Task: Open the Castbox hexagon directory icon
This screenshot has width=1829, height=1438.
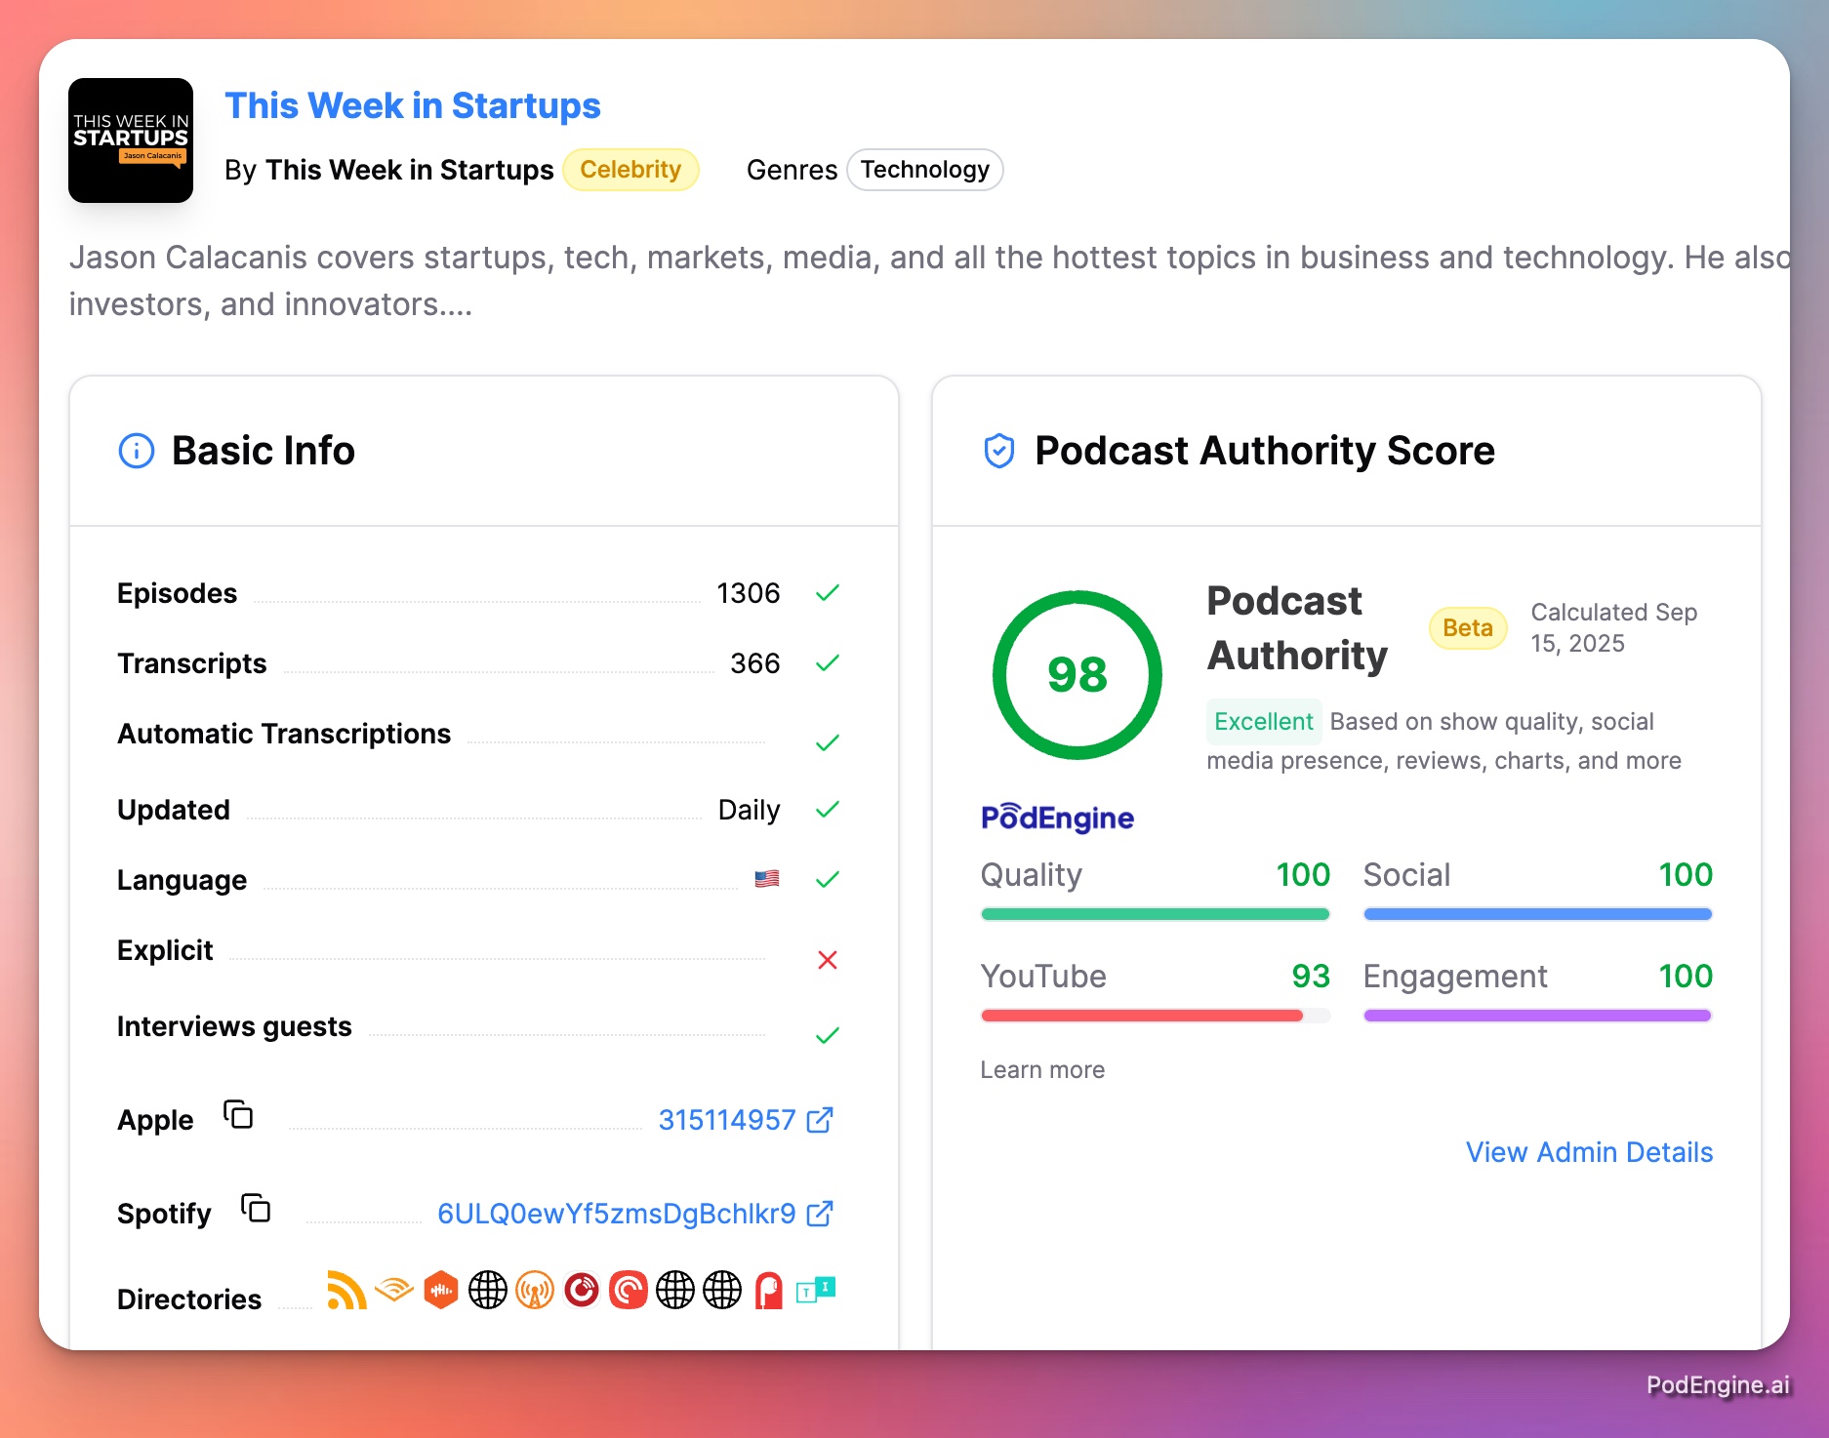Action: [x=441, y=1291]
